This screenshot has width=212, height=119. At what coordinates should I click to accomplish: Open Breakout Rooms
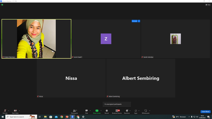[x=117, y=111]
